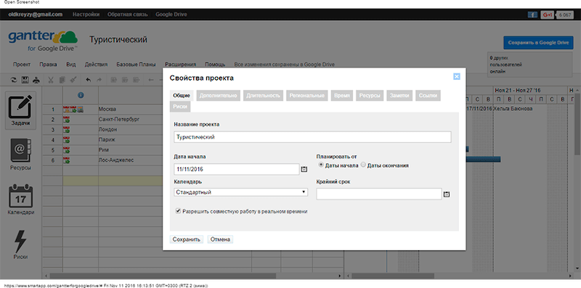This screenshot has width=581, height=288.
Task: Switch to the Региональные tab
Action: click(307, 96)
